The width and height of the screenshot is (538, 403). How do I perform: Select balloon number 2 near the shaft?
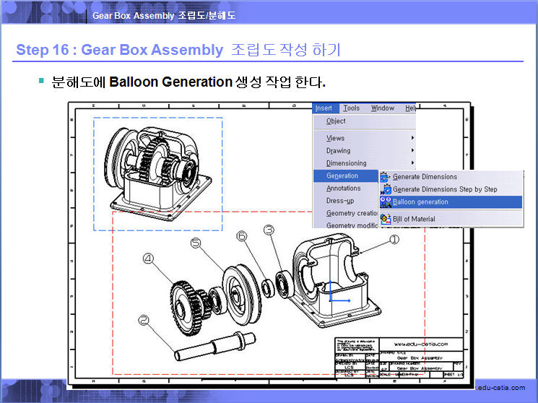pyautogui.click(x=144, y=319)
